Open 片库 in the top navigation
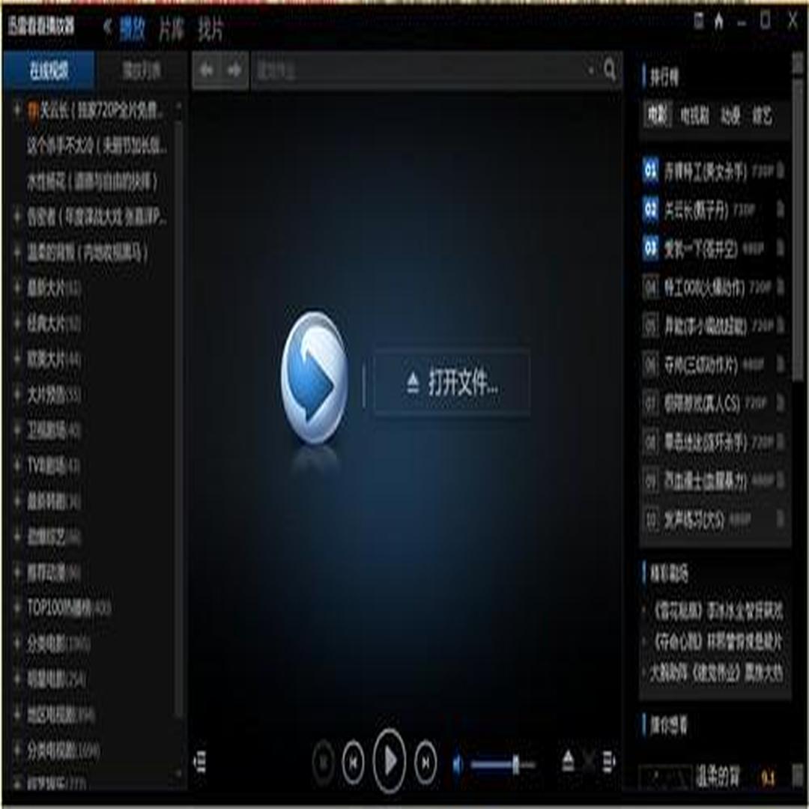Viewport: 809px width, 809px height. (x=172, y=29)
